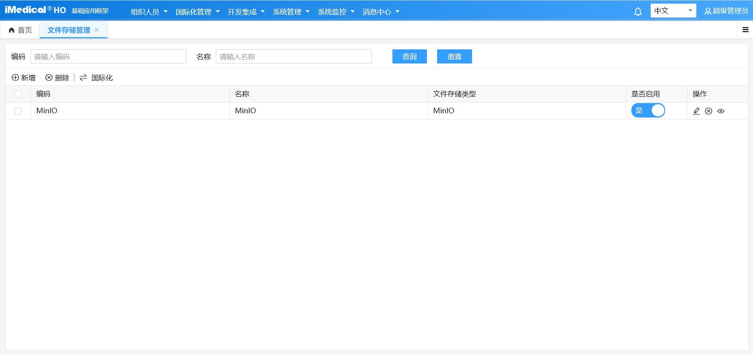Viewport: 753px width, 355px height.
Task: Click the 删除 delete toolbar icon
Action: (x=49, y=78)
